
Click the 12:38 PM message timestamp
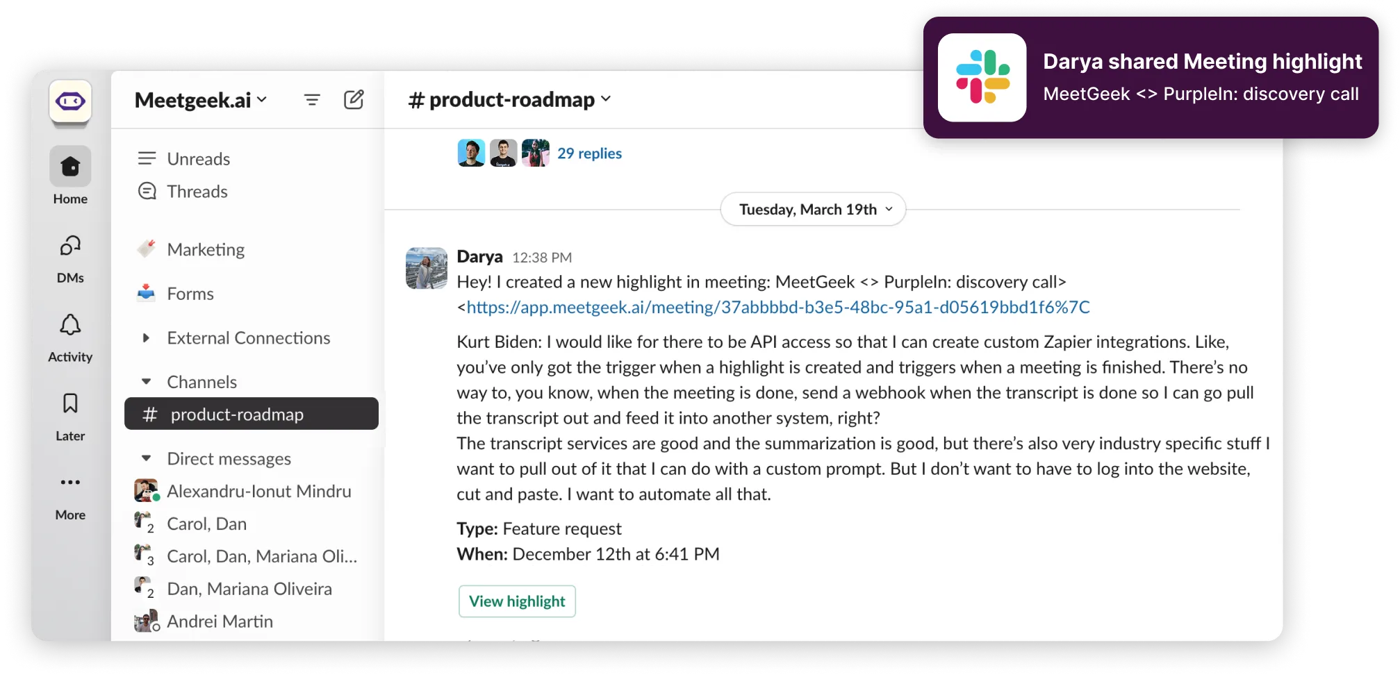click(x=542, y=258)
